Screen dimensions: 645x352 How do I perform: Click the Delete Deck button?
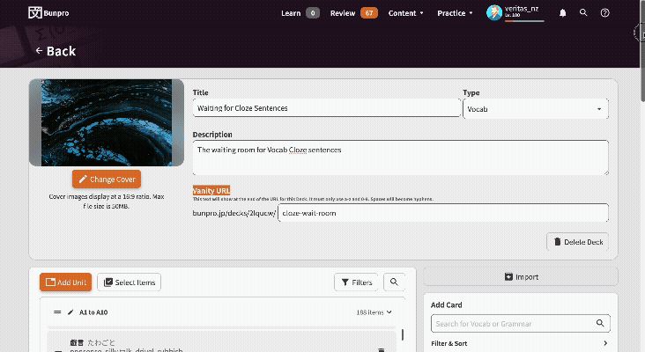(x=577, y=242)
